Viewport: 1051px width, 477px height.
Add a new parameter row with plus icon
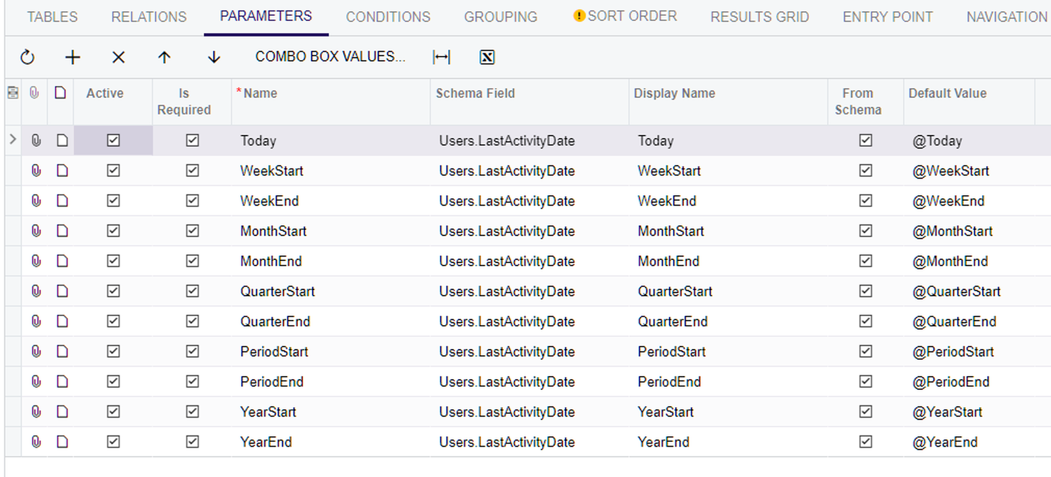73,57
